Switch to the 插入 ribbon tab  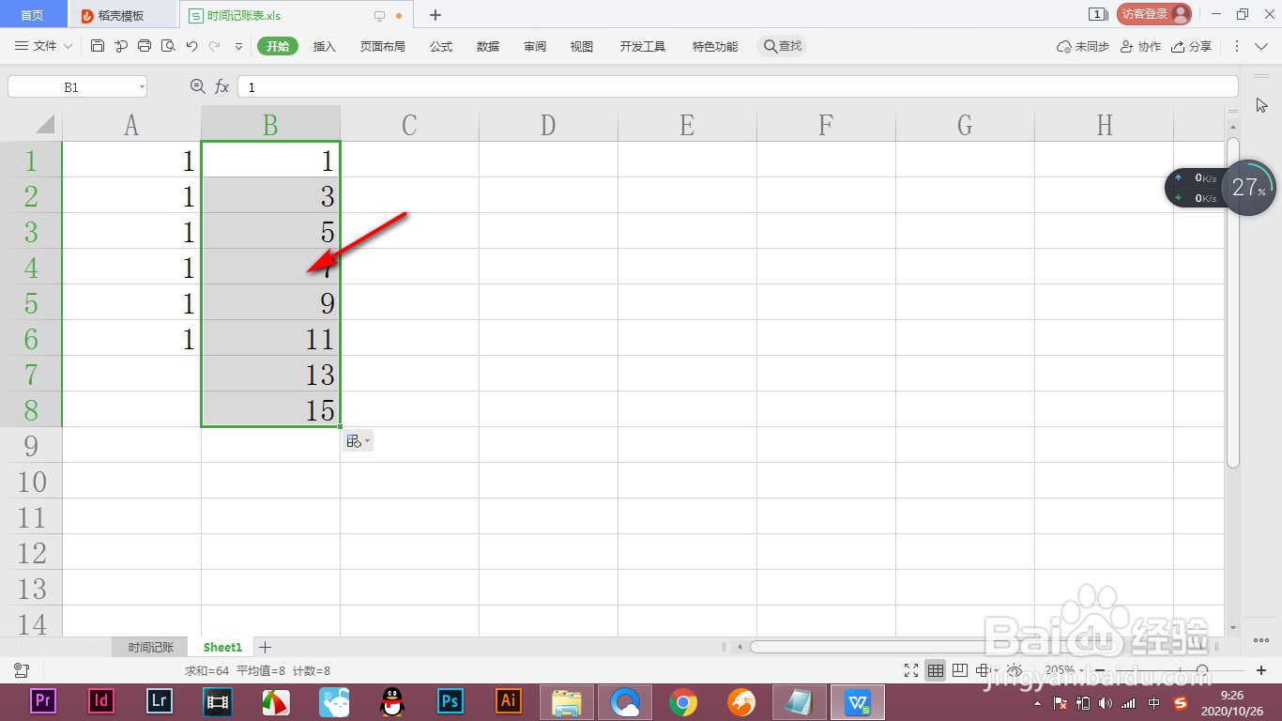324,46
